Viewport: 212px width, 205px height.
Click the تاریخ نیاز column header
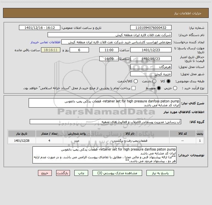point(22,133)
